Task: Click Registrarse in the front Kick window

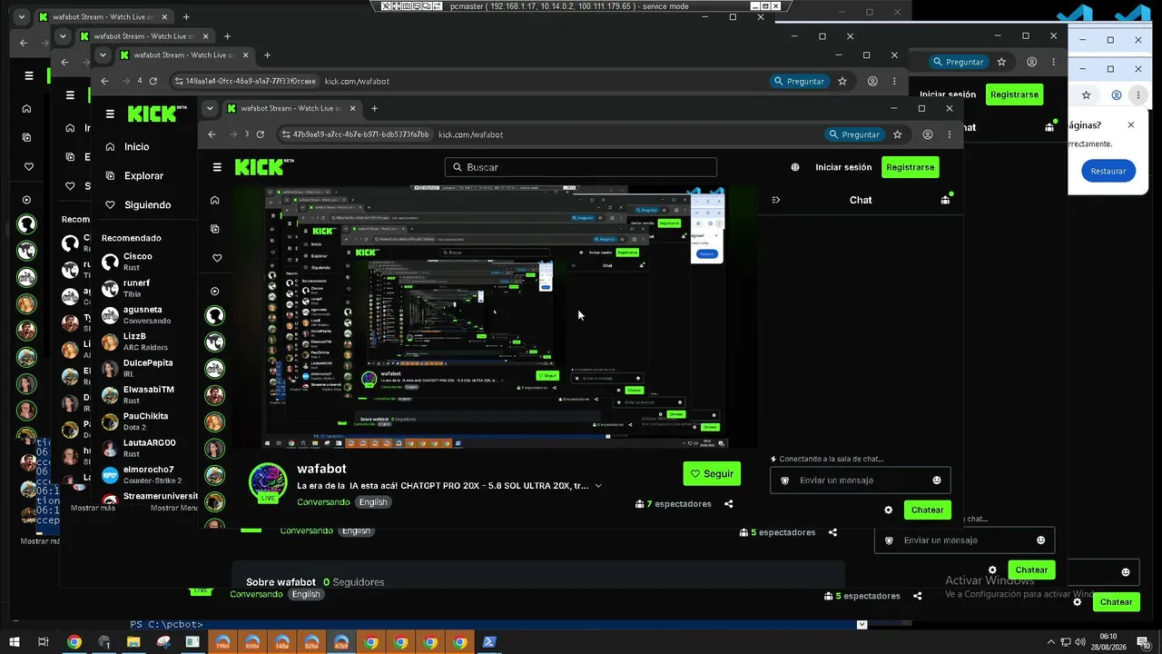Action: tap(911, 167)
